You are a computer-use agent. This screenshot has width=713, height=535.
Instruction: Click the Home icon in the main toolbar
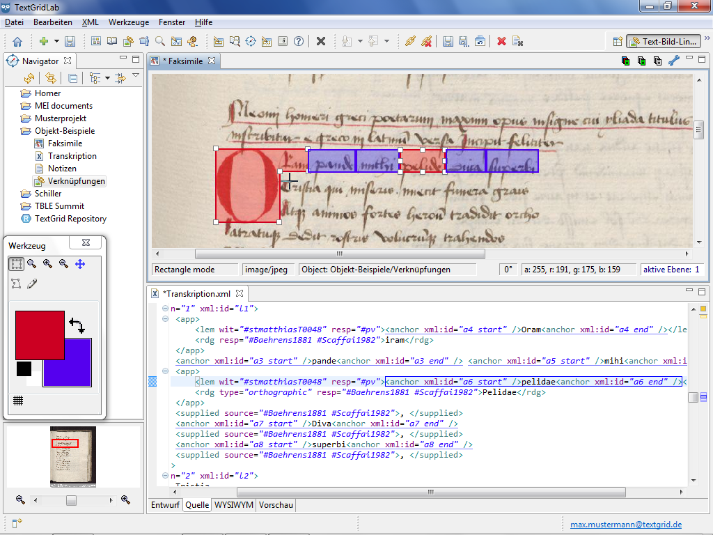click(x=17, y=41)
